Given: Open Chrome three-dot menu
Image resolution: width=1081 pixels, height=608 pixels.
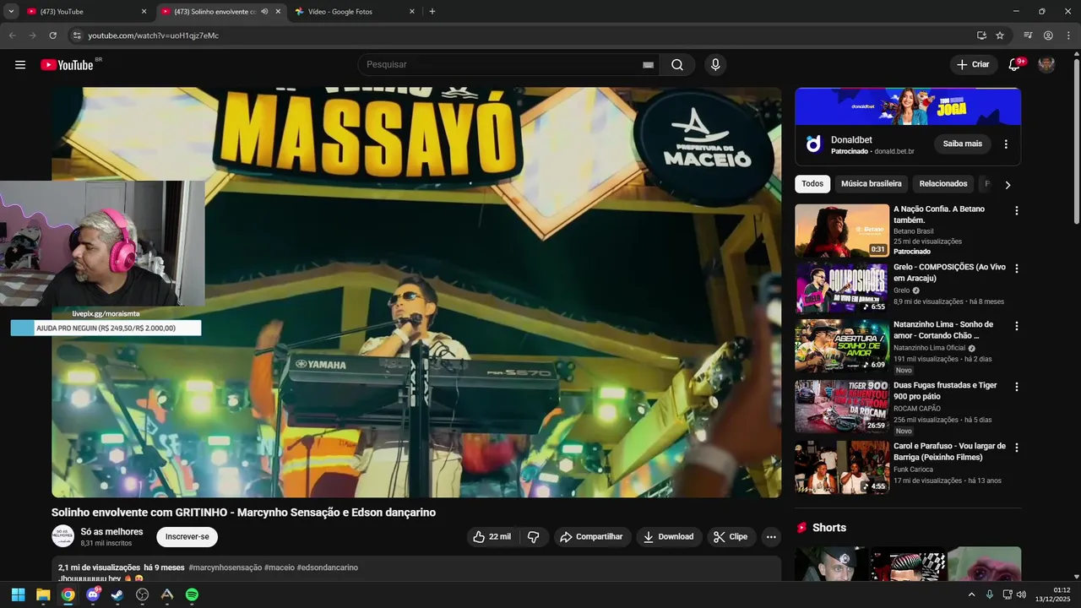Looking at the screenshot, I should (x=1067, y=35).
